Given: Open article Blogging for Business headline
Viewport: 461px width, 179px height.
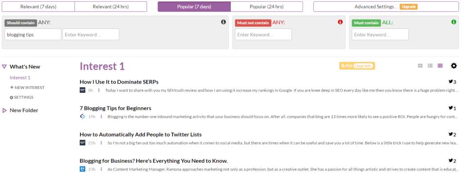Looking at the screenshot, I should [154, 161].
